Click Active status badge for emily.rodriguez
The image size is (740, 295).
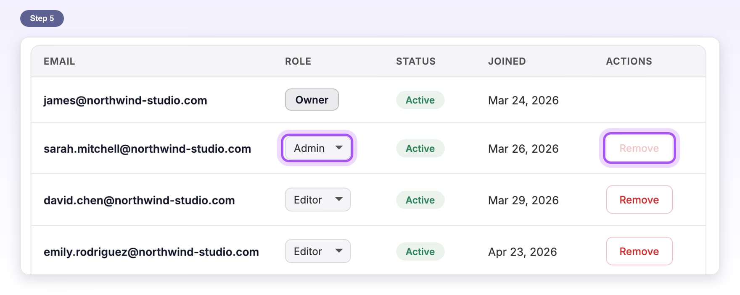(420, 251)
